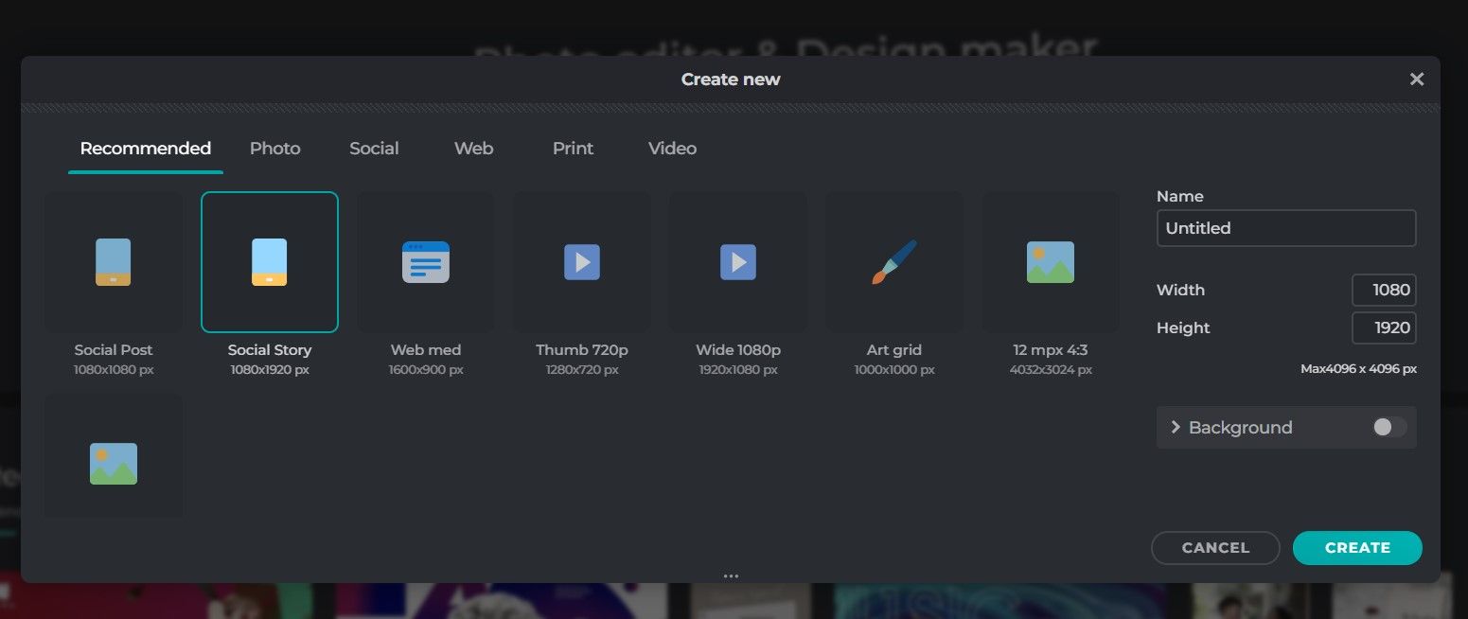Select the 12 mpx 4:3 template
This screenshot has height=619, width=1468.
(x=1050, y=262)
